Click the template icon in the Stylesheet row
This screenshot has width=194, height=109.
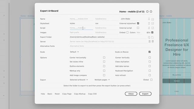click(149, 23)
